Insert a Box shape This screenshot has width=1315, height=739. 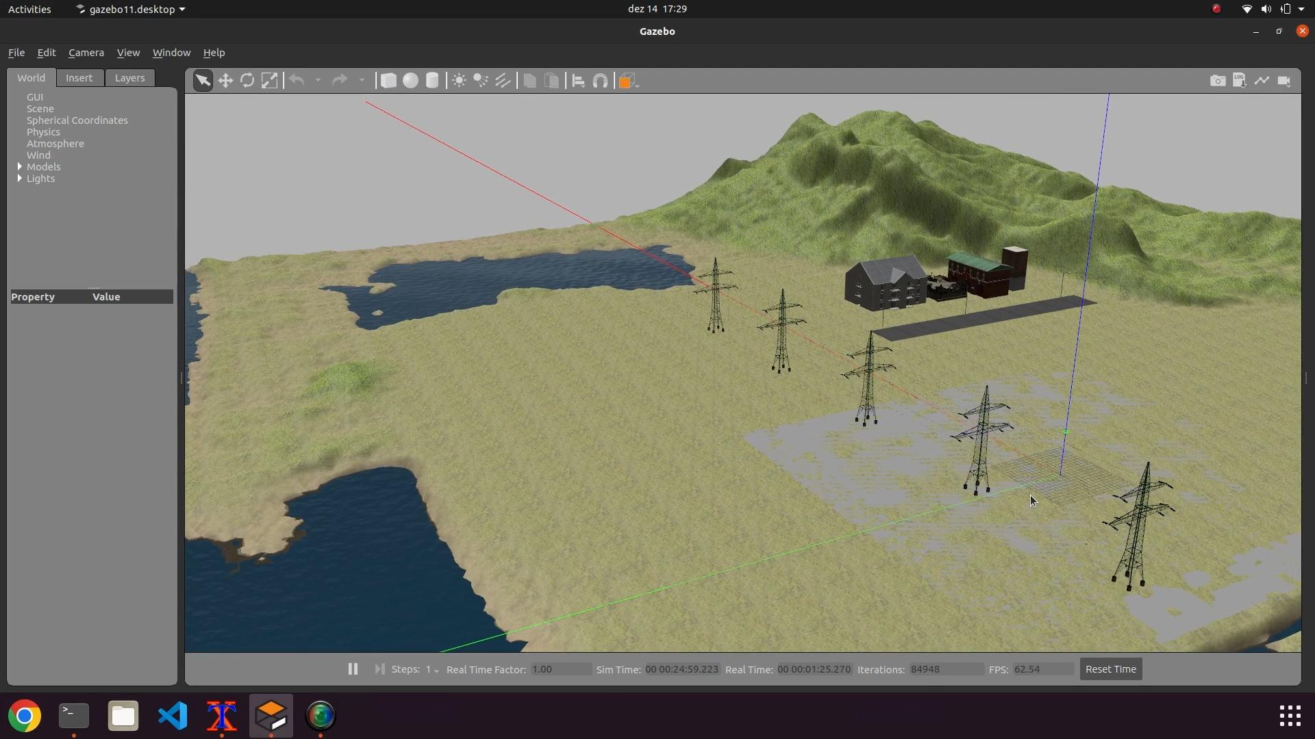(388, 81)
